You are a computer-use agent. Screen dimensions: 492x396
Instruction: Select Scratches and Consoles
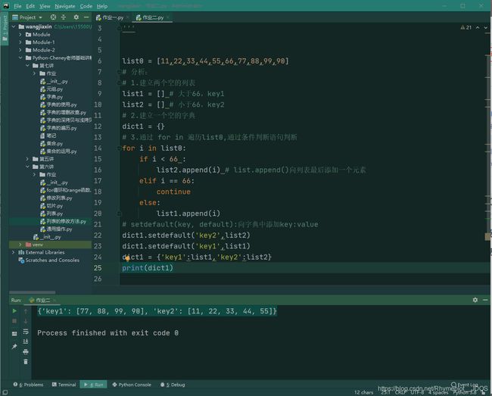(52, 260)
